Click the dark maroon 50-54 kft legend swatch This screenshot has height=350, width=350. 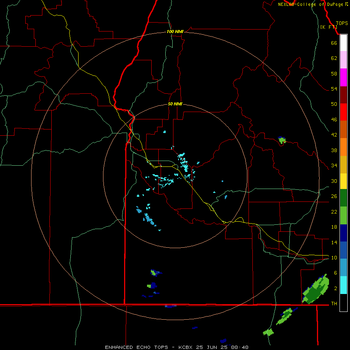(343, 95)
